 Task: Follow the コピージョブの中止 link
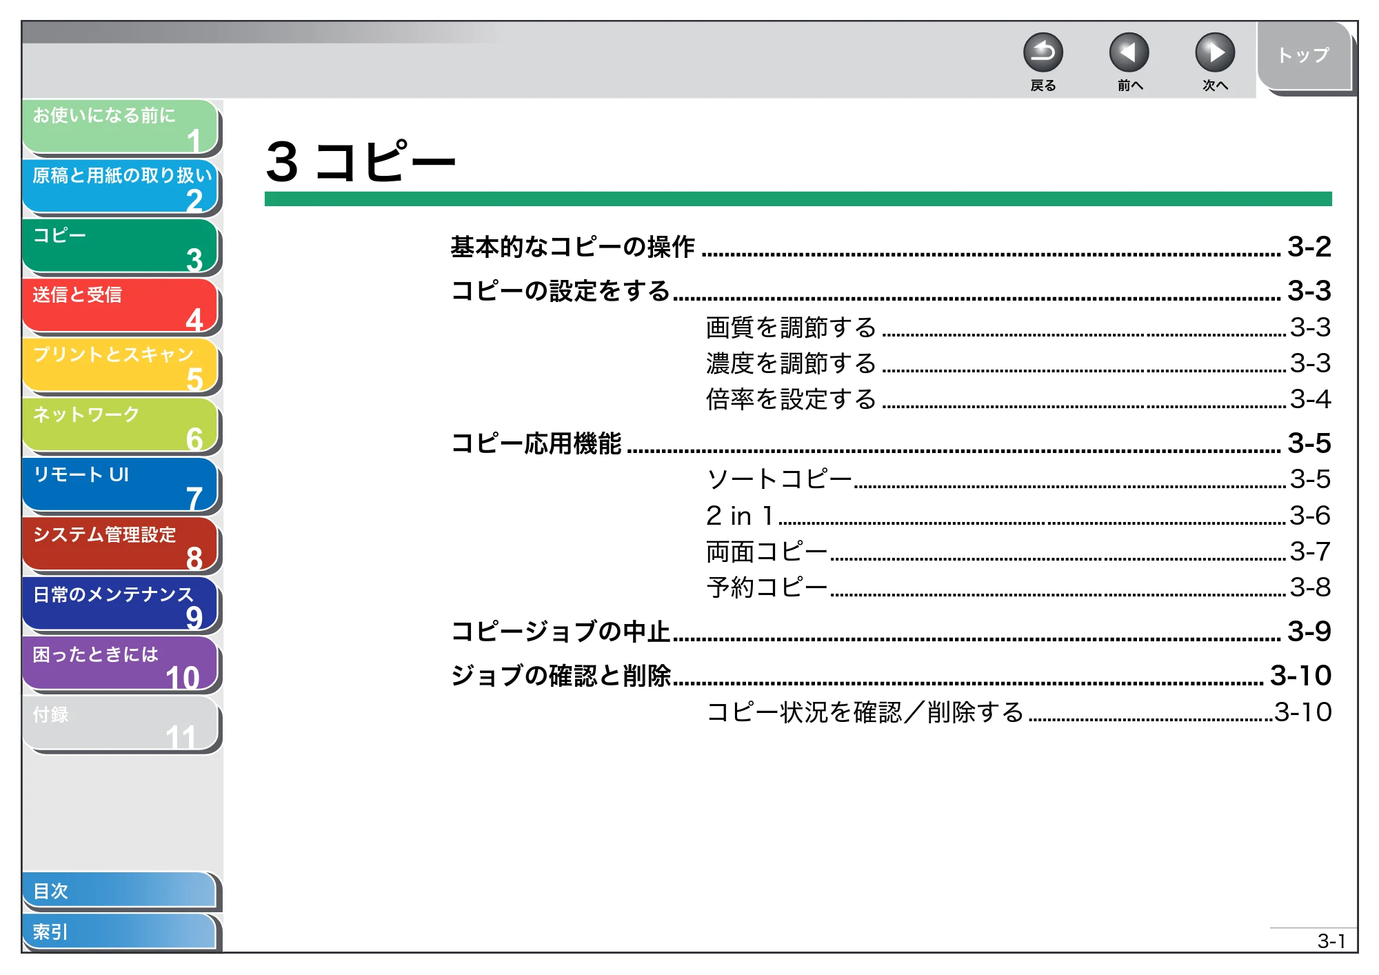pyautogui.click(x=560, y=632)
